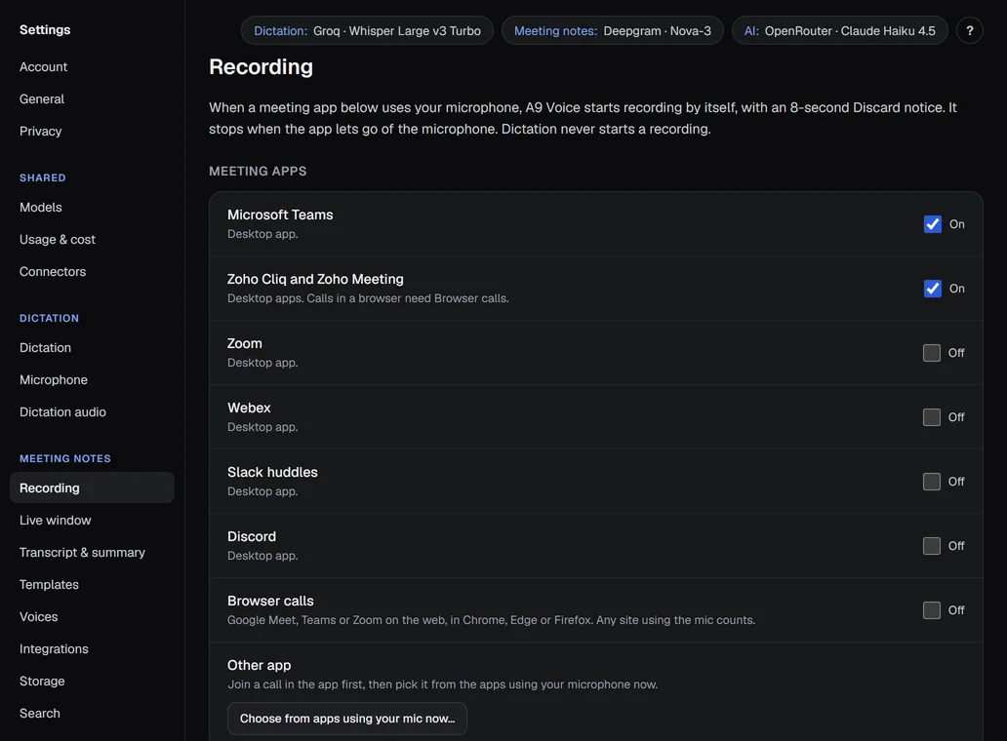Click the Other app row title
This screenshot has width=1007, height=741.
[259, 665]
